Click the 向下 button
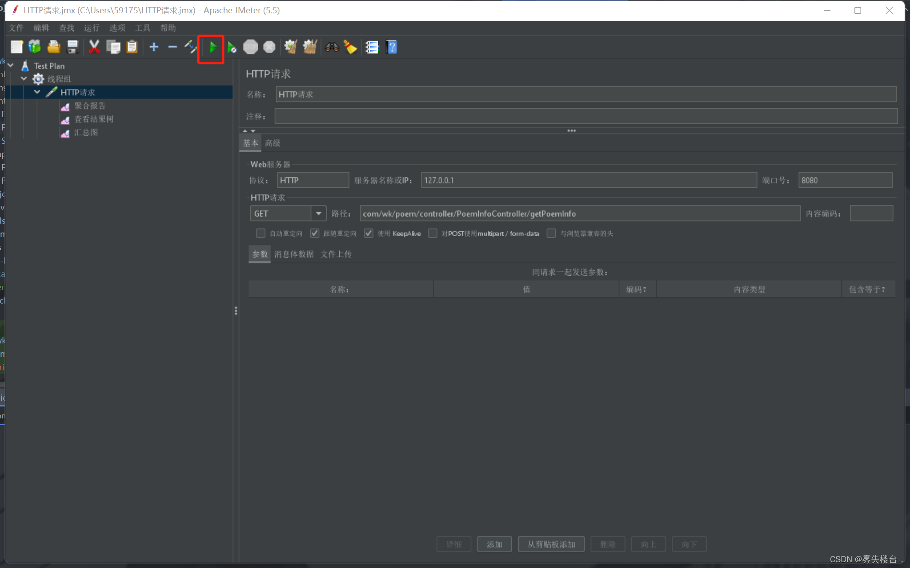910x568 pixels. coord(689,544)
